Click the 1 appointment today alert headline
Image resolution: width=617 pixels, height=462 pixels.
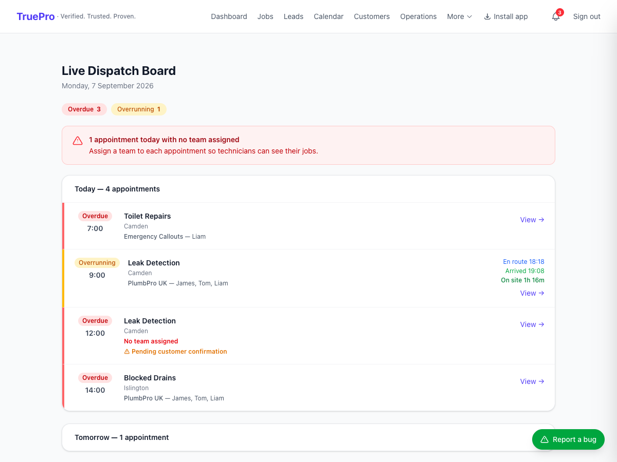[164, 140]
